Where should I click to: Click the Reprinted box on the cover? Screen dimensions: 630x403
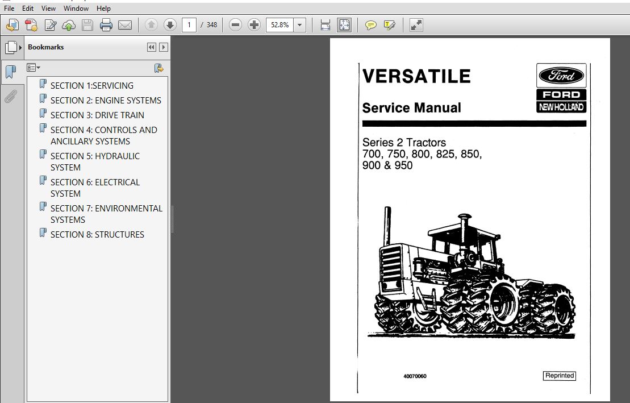(560, 376)
